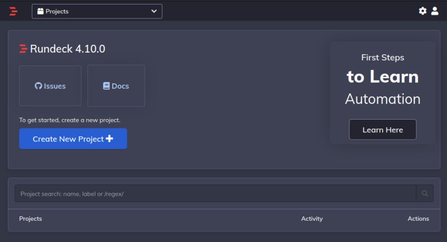Open the Docs link
The image size is (447, 242).
(116, 86)
